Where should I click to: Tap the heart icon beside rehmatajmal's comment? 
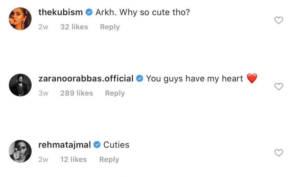click(x=279, y=153)
